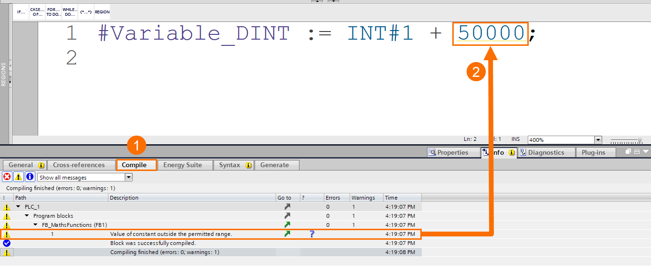Image resolution: width=651 pixels, height=266 pixels.
Task: Open the Show all messages dropdown
Action: [x=128, y=177]
